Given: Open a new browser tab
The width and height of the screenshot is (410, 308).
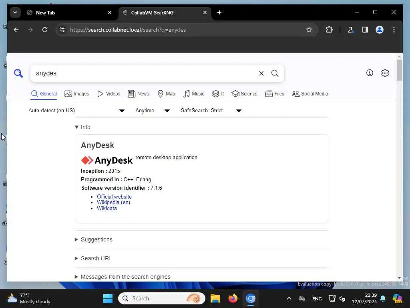Looking at the screenshot, I should pyautogui.click(x=219, y=12).
